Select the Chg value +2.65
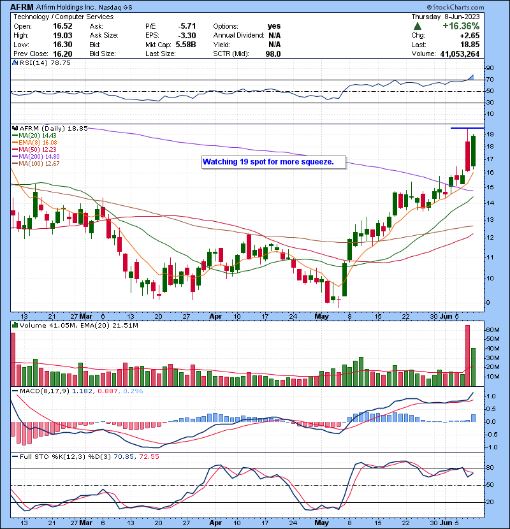The image size is (510, 529). (x=469, y=36)
